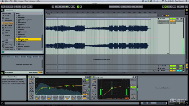Toggle the EQ Eight device activator
Viewport: 189px width, 106px height.
[30, 77]
